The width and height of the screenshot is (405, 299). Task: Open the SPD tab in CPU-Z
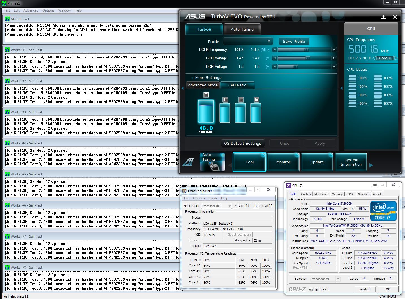pyautogui.click(x=350, y=194)
